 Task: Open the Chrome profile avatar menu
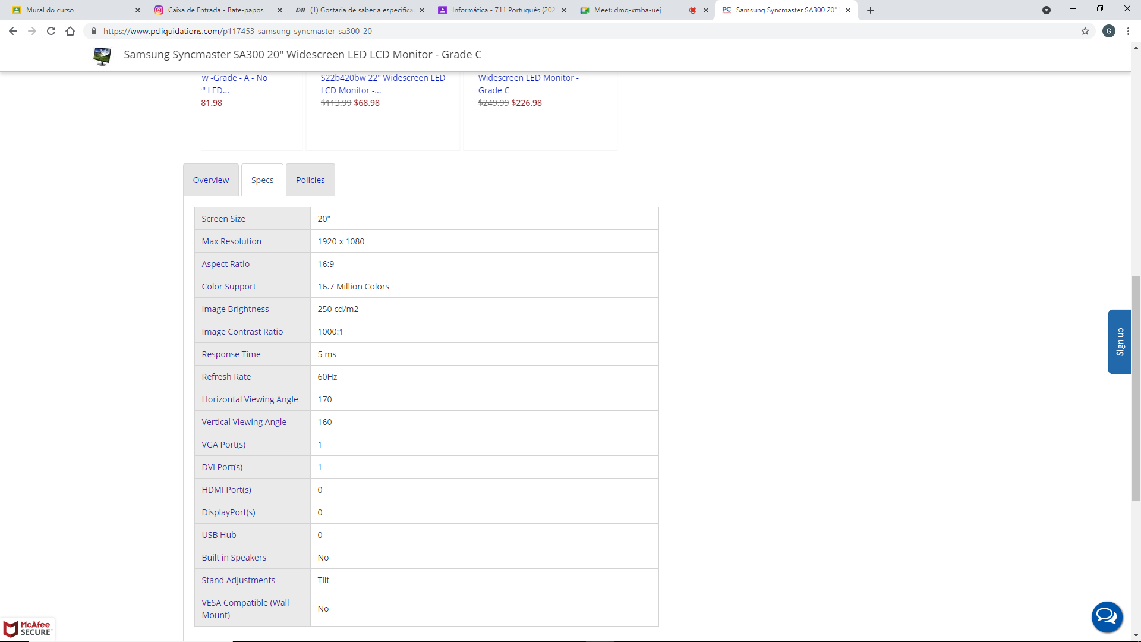(x=1109, y=31)
